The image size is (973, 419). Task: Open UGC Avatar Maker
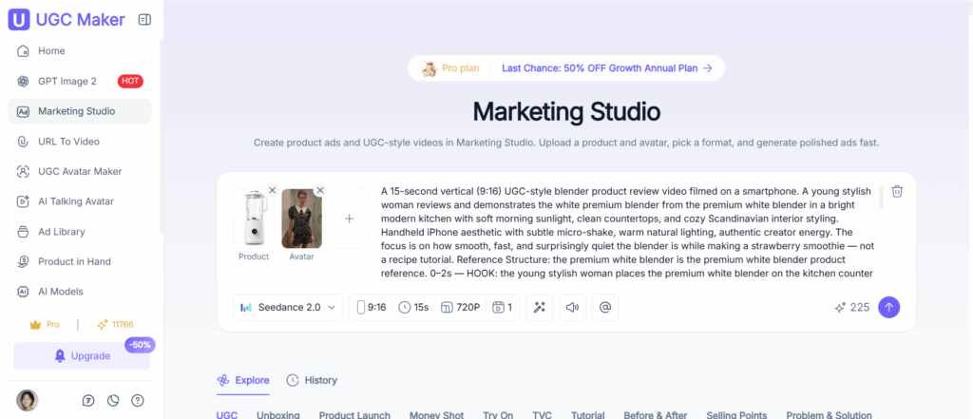[x=80, y=171]
